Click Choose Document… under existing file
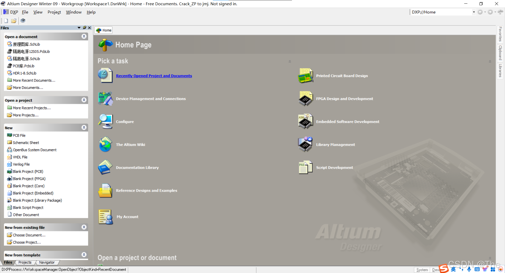This screenshot has width=505, height=273. click(29, 235)
